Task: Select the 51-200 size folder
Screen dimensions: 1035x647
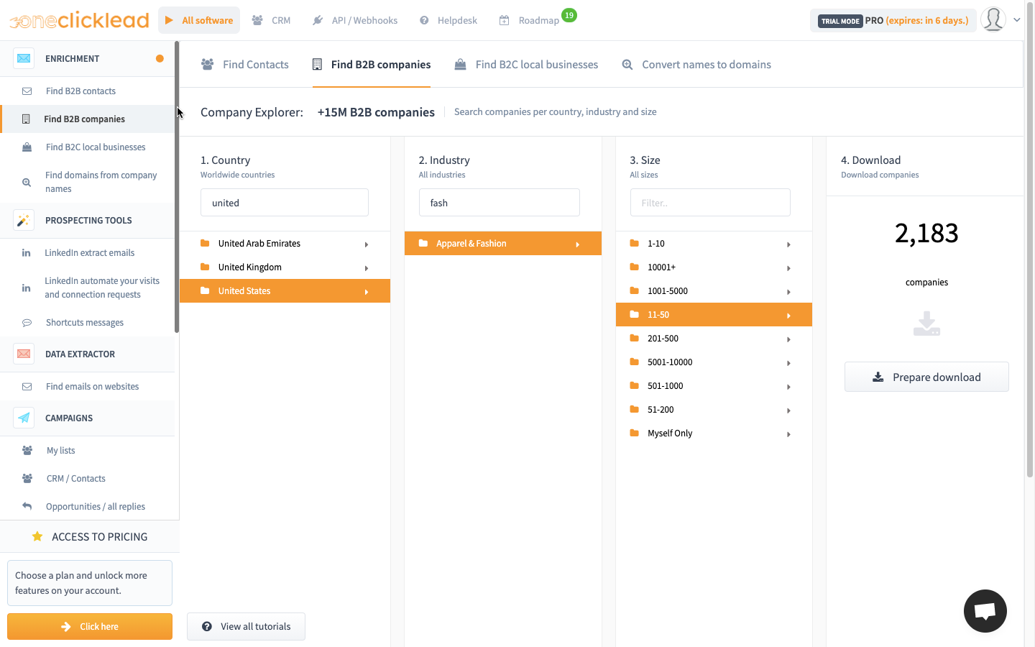Action: tap(714, 410)
